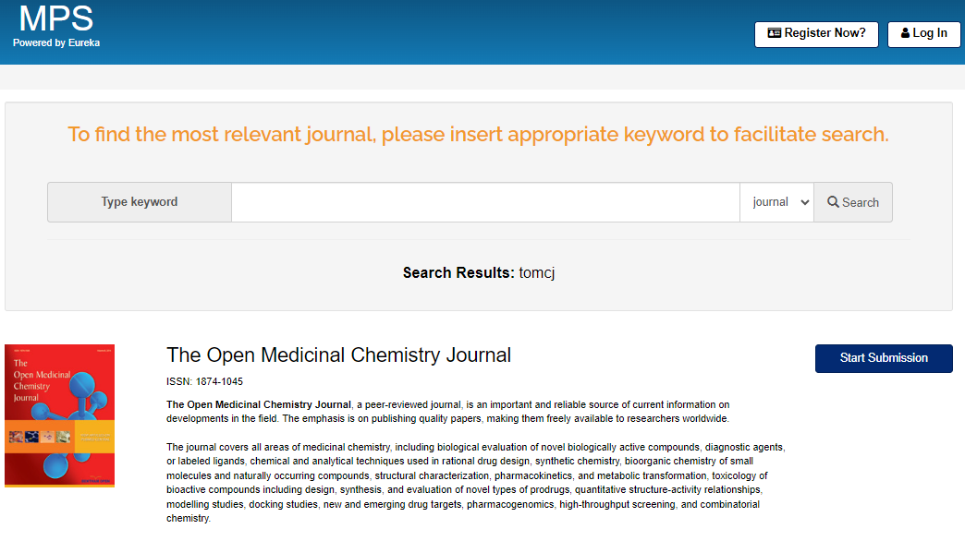This screenshot has width=965, height=541.
Task: Click the ISSN 1874-1045 text
Action: click(x=204, y=381)
